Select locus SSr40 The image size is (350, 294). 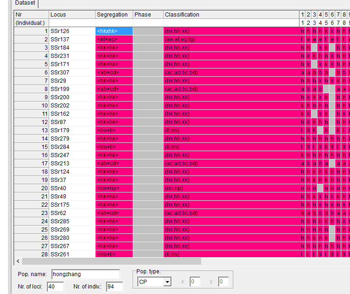point(72,188)
